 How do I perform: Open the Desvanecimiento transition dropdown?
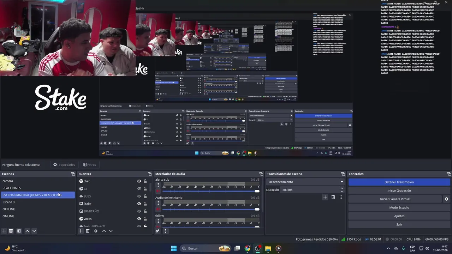click(305, 182)
